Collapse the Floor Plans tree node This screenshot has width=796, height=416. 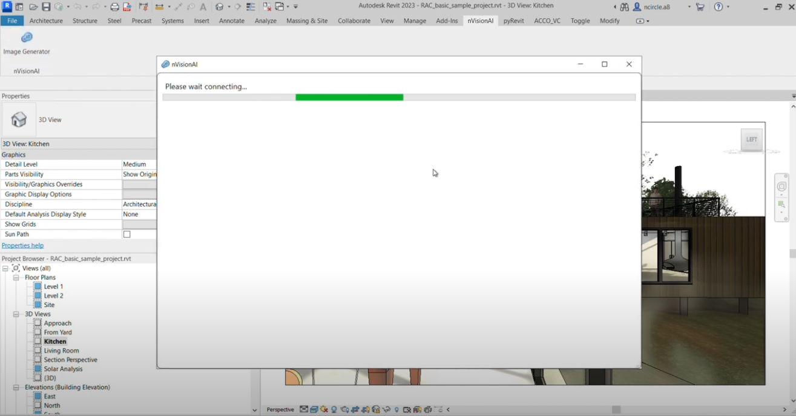(16, 277)
